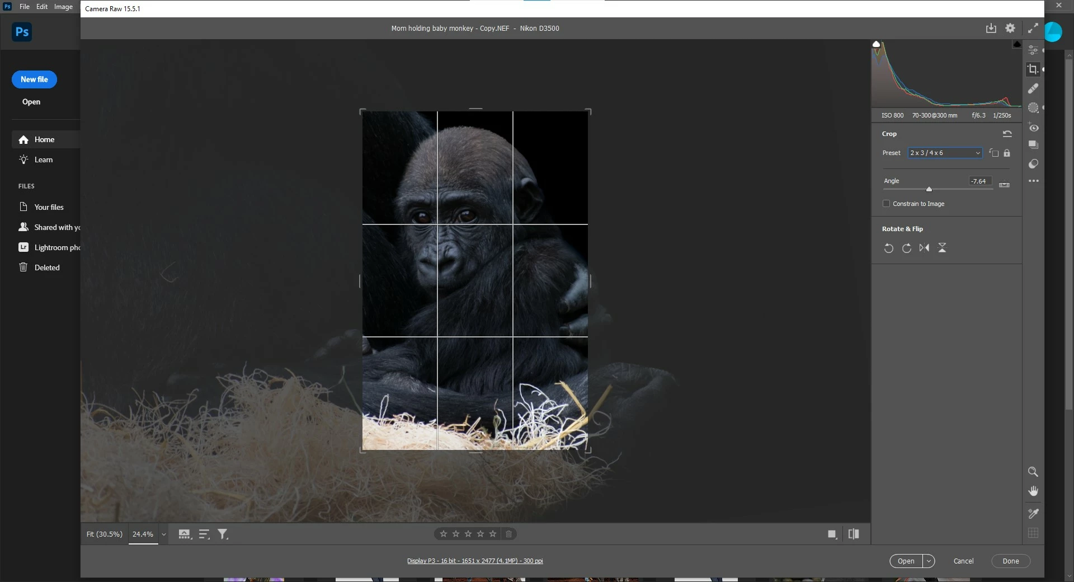Open the File menu
The height and width of the screenshot is (582, 1074).
pos(25,7)
